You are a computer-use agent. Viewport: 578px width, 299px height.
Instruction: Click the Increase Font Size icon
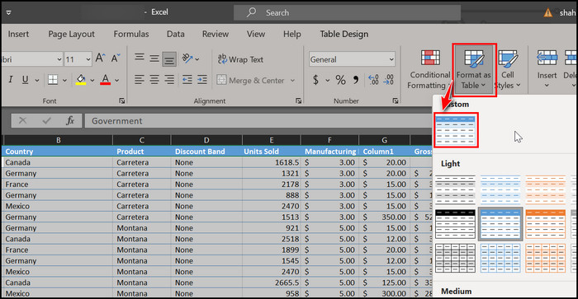coord(100,58)
